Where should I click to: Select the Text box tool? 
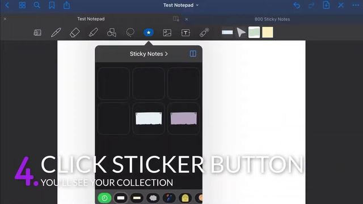(185, 33)
